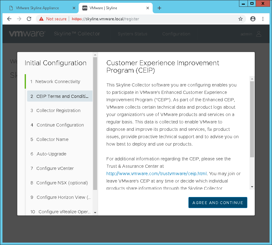This screenshot has width=272, height=245.
Task: Click the steps list scroll-down arrow
Action: tap(95, 212)
